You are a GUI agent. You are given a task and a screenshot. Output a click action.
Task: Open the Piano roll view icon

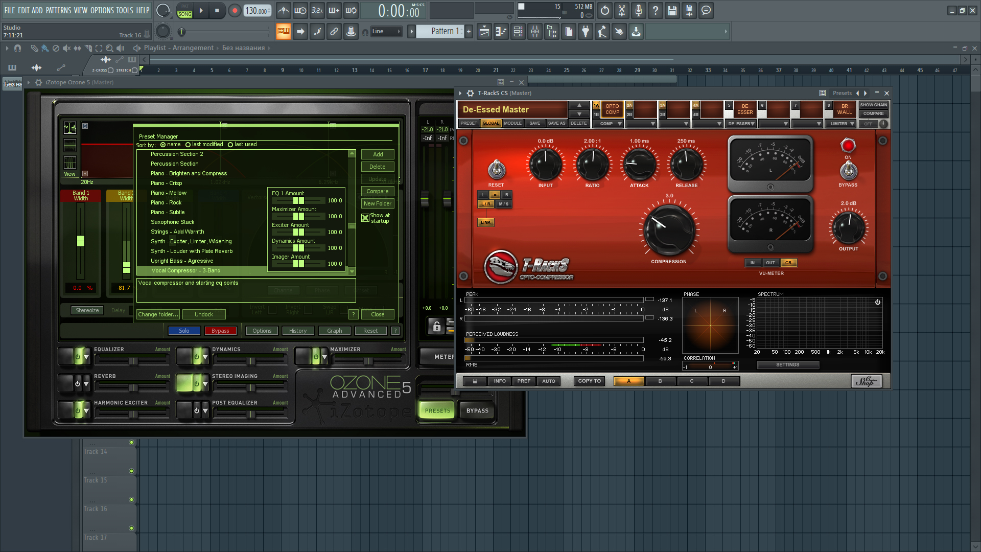coord(501,32)
